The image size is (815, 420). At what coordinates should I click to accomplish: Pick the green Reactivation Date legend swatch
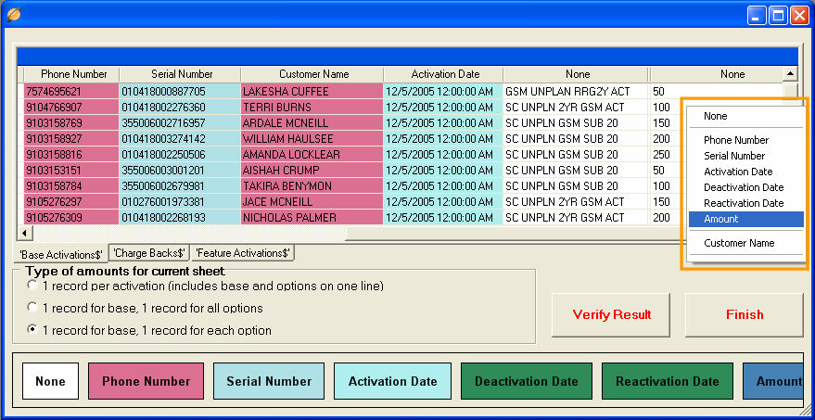(x=668, y=381)
